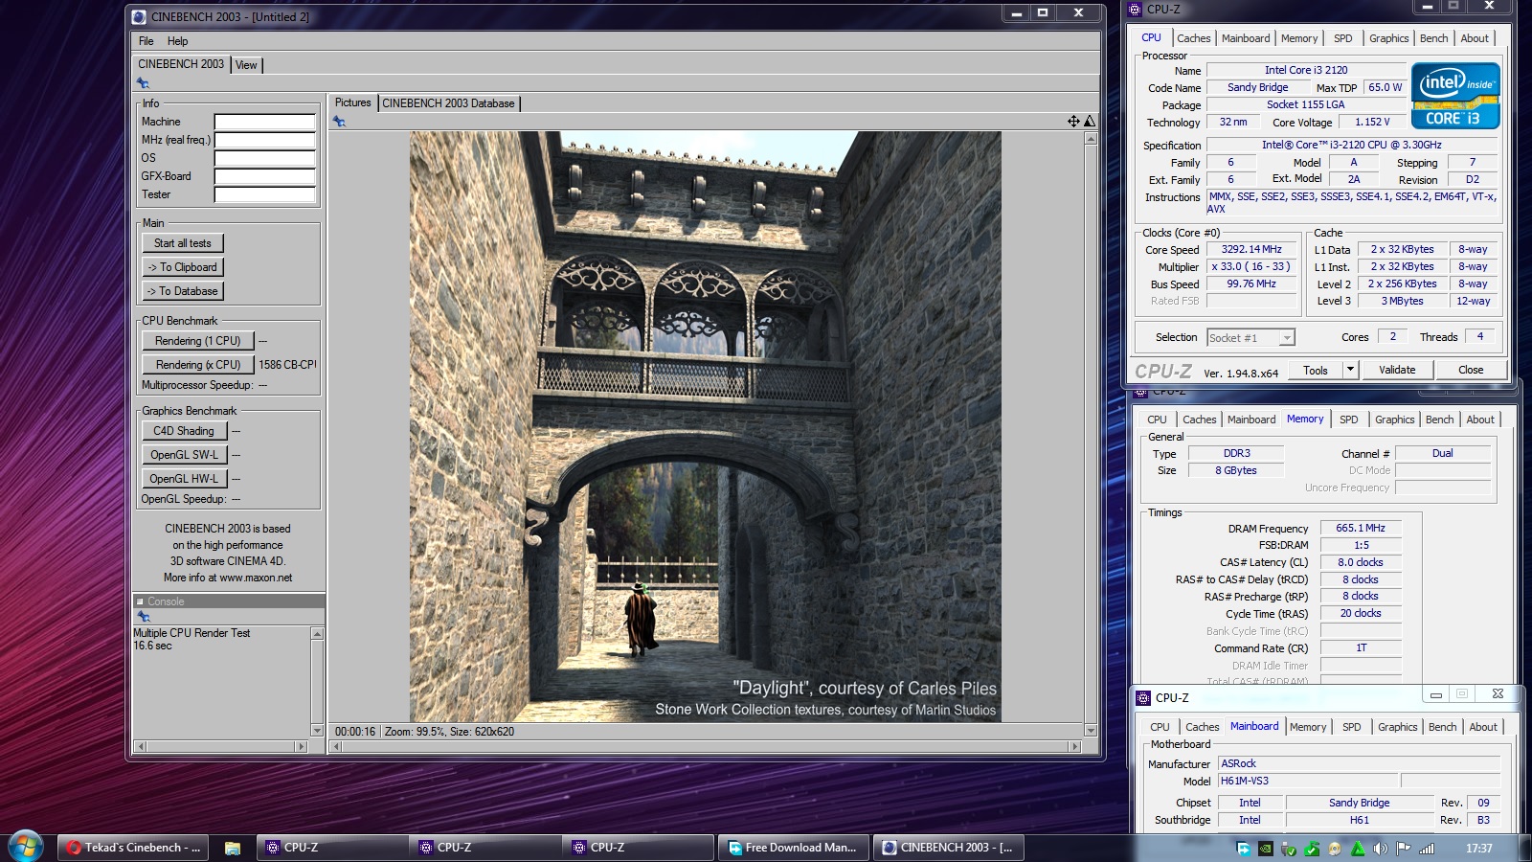Click the Machine input field

264,122
